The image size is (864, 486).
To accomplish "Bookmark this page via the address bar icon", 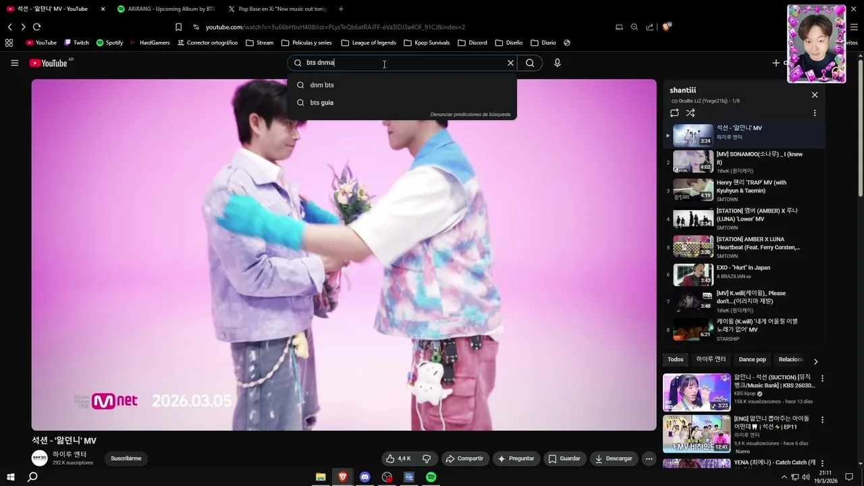I will 178,27.
